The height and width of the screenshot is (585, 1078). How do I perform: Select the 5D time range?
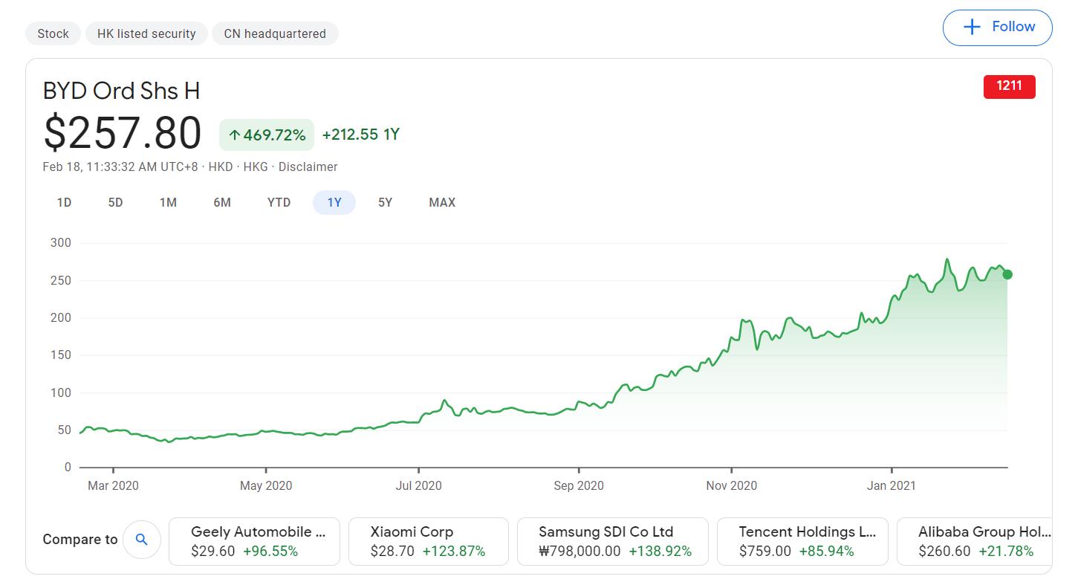tap(115, 202)
